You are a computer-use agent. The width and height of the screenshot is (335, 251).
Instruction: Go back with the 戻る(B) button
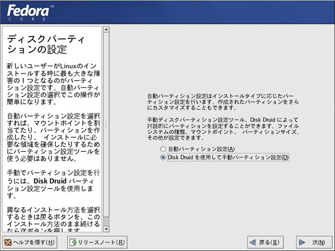[x=265, y=242]
